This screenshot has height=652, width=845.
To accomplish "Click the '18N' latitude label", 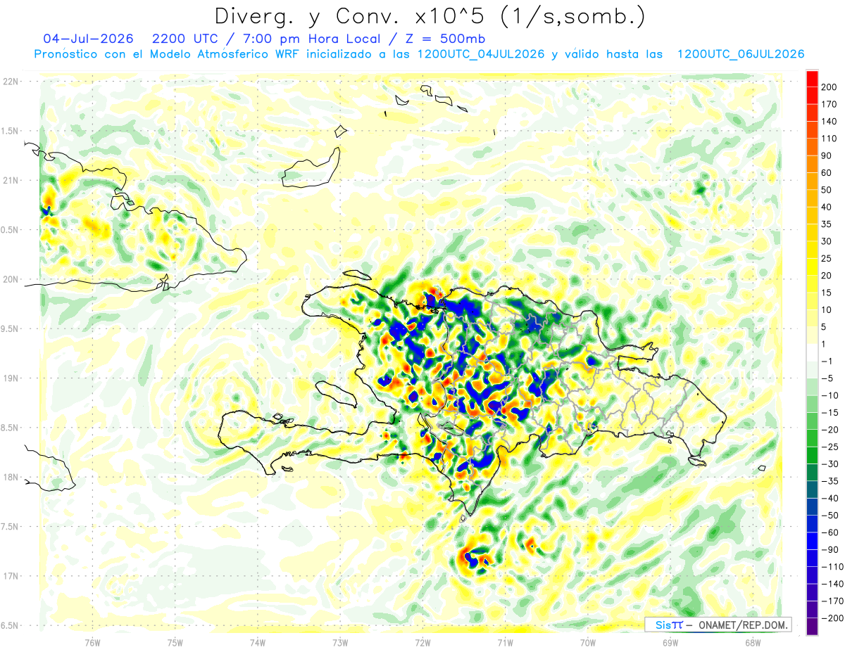I will 11,478.
